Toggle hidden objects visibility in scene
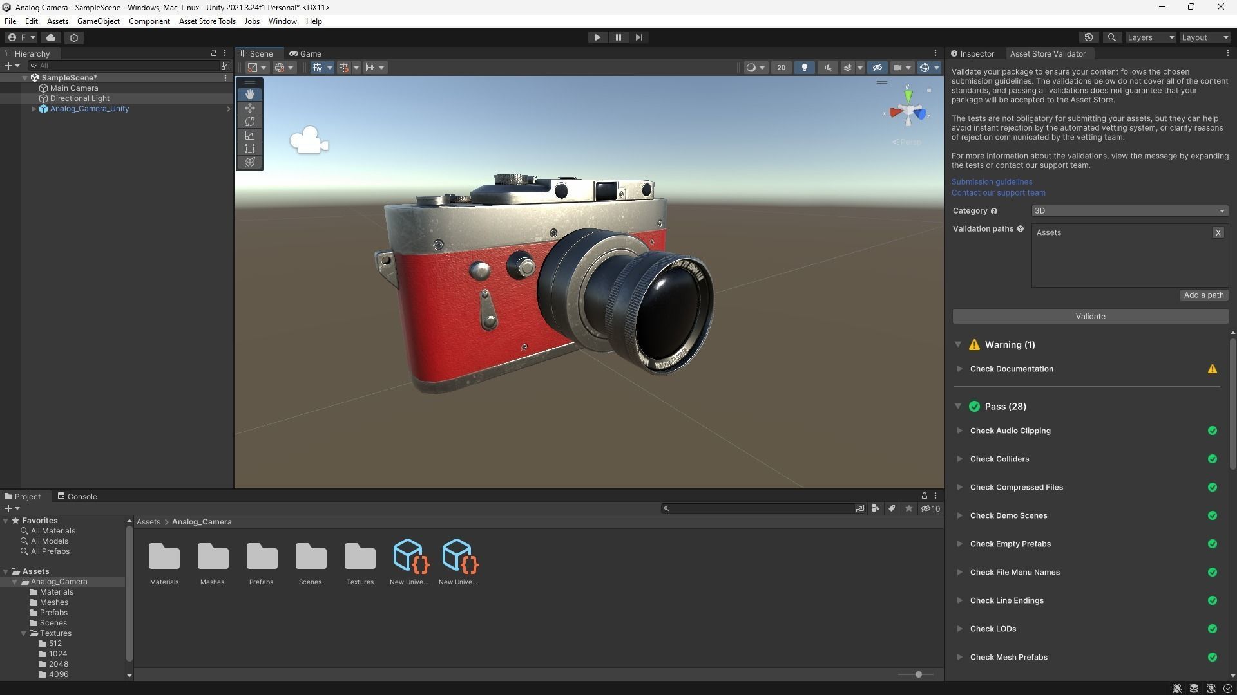 tap(877, 68)
